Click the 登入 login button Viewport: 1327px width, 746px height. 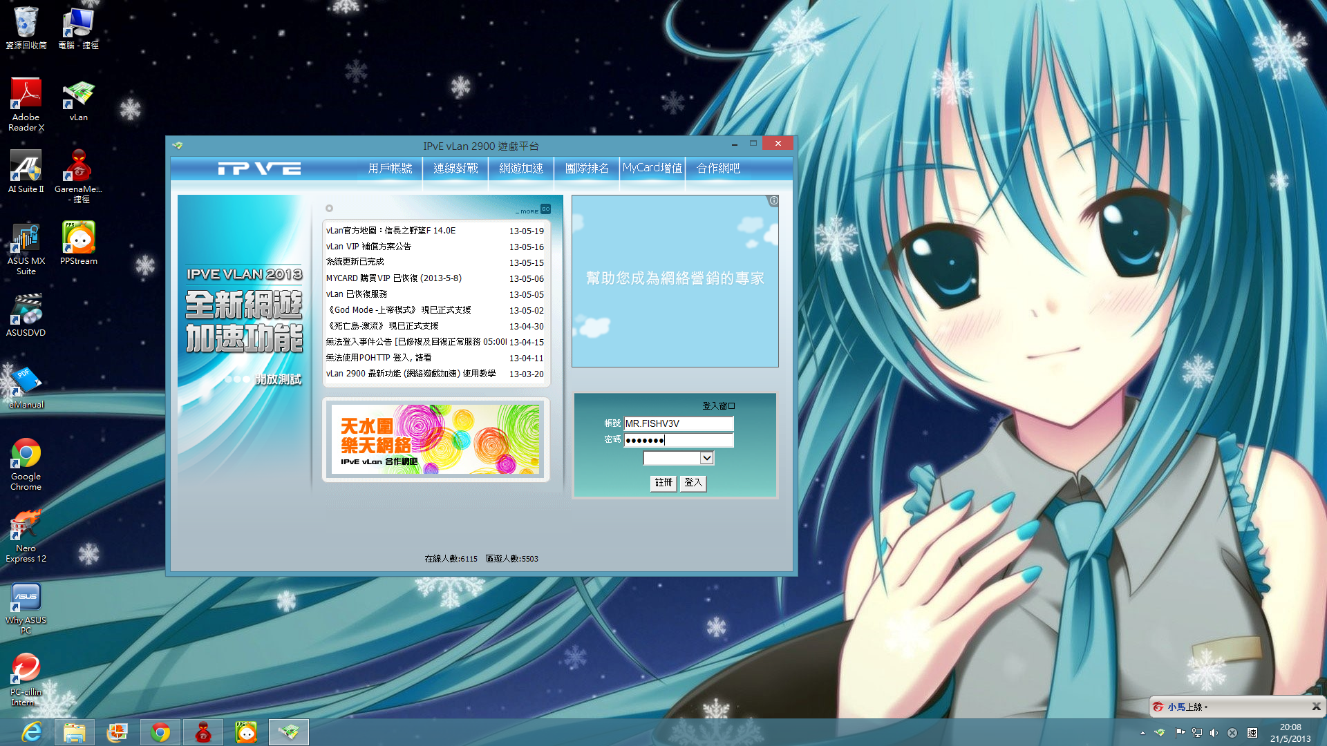[693, 483]
